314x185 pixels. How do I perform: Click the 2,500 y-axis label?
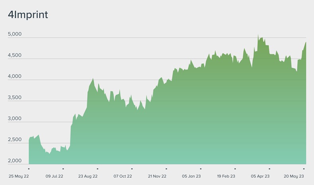point(15,139)
